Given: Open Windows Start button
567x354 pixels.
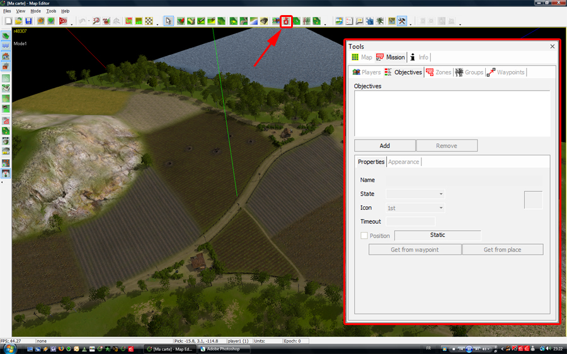Looking at the screenshot, I should pos(9,349).
